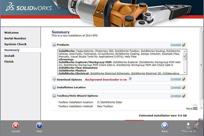The height and width of the screenshot is (136, 204).
Task: Click 'SolidWorks Flow Simulation' in products list
Action: [78, 68]
